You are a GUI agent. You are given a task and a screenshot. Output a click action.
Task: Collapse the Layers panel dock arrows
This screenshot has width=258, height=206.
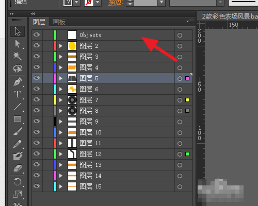coord(33,13)
